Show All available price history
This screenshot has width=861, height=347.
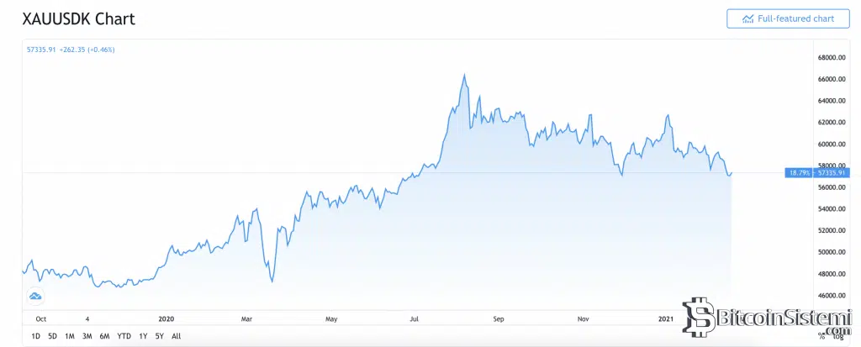[x=176, y=336]
